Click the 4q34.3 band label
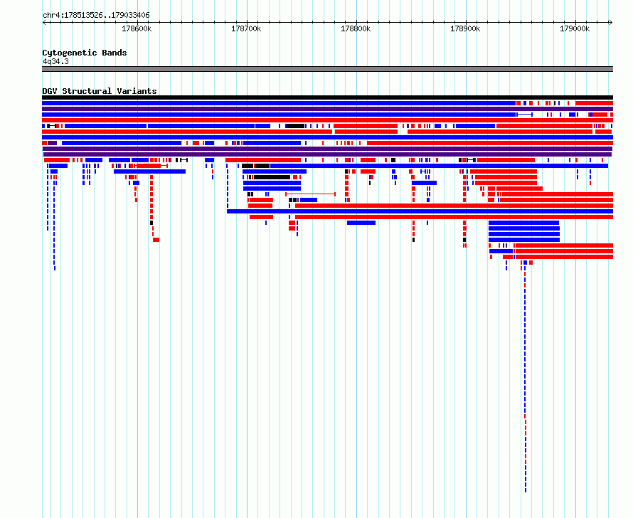Viewport: 633px width, 518px height. [x=55, y=62]
